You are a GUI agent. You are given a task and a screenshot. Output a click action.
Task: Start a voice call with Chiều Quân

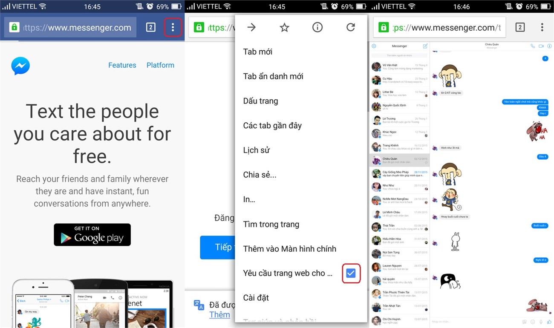pos(533,46)
